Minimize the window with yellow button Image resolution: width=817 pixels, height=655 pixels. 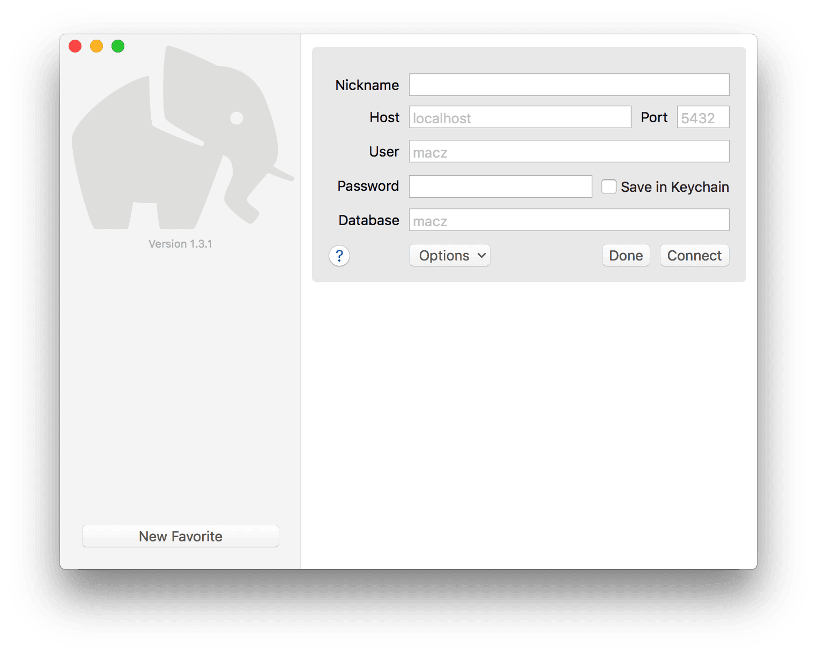click(96, 47)
